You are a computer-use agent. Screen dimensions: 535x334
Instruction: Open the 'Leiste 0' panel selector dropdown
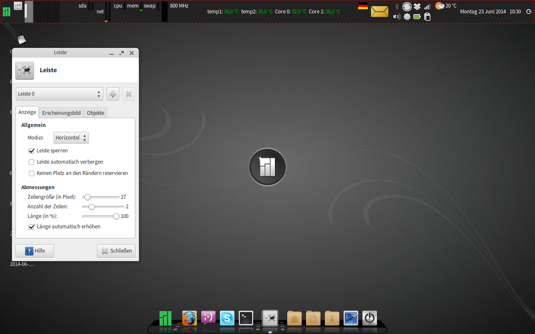[x=59, y=94]
